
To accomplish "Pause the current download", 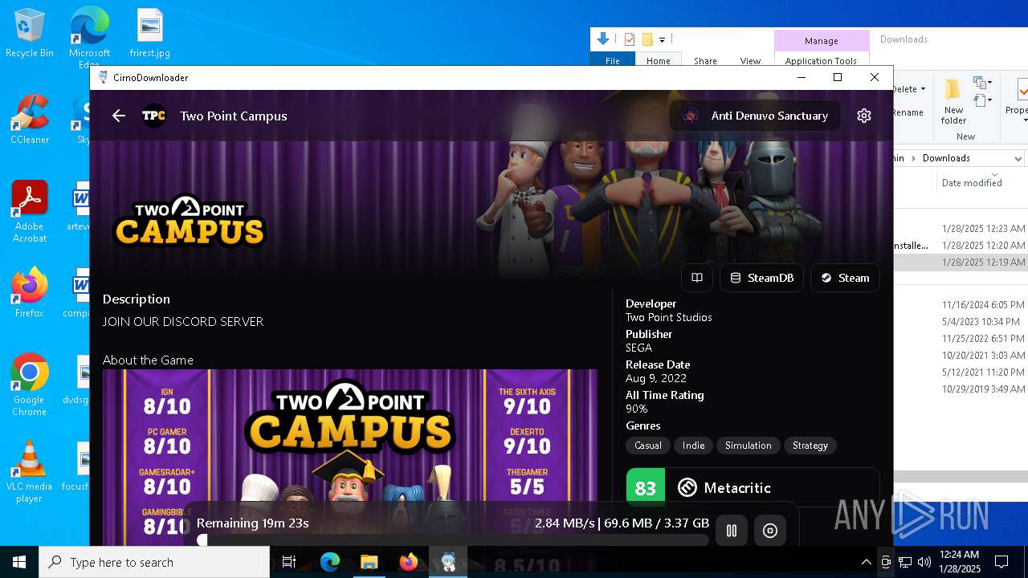I will pyautogui.click(x=732, y=531).
